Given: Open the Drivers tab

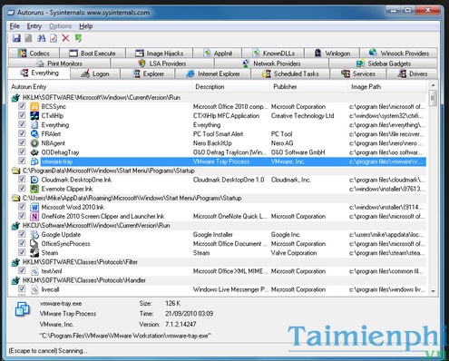Looking at the screenshot, I should 412,73.
